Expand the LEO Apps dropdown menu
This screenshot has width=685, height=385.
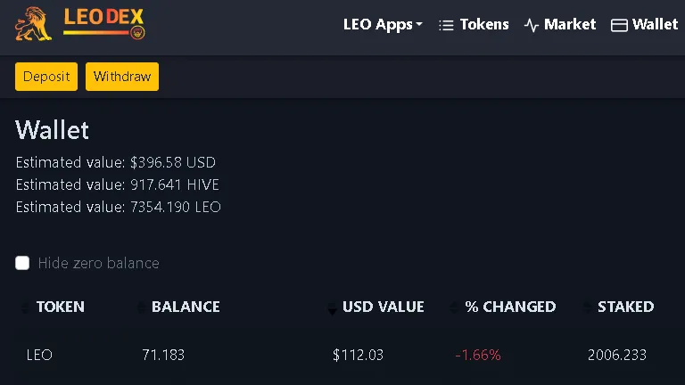pos(383,24)
